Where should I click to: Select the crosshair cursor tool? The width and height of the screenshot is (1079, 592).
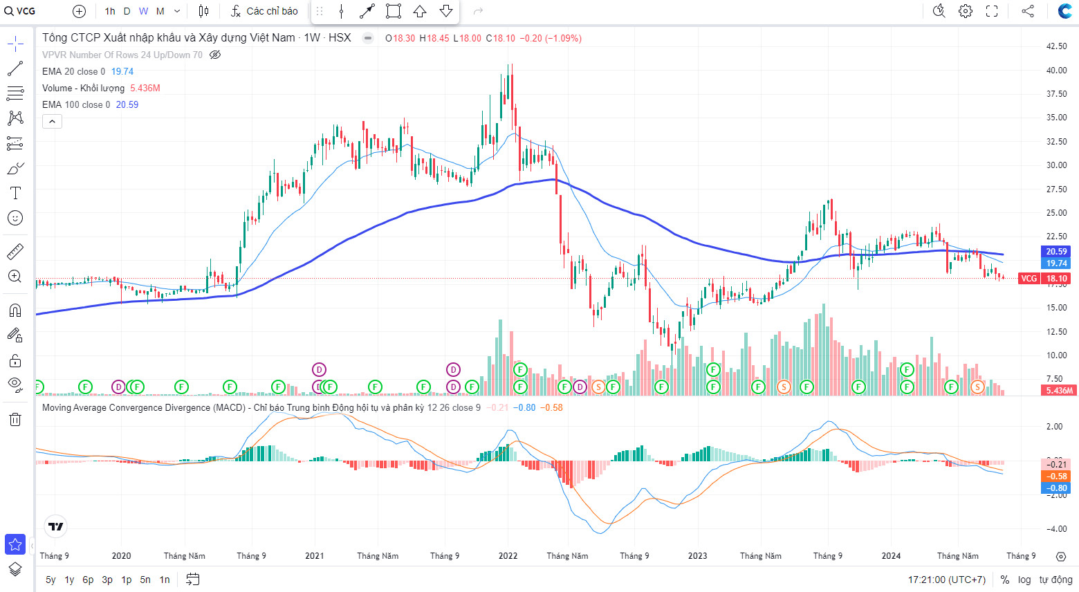[15, 44]
